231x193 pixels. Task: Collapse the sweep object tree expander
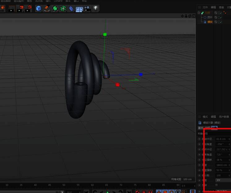[x=198, y=13]
